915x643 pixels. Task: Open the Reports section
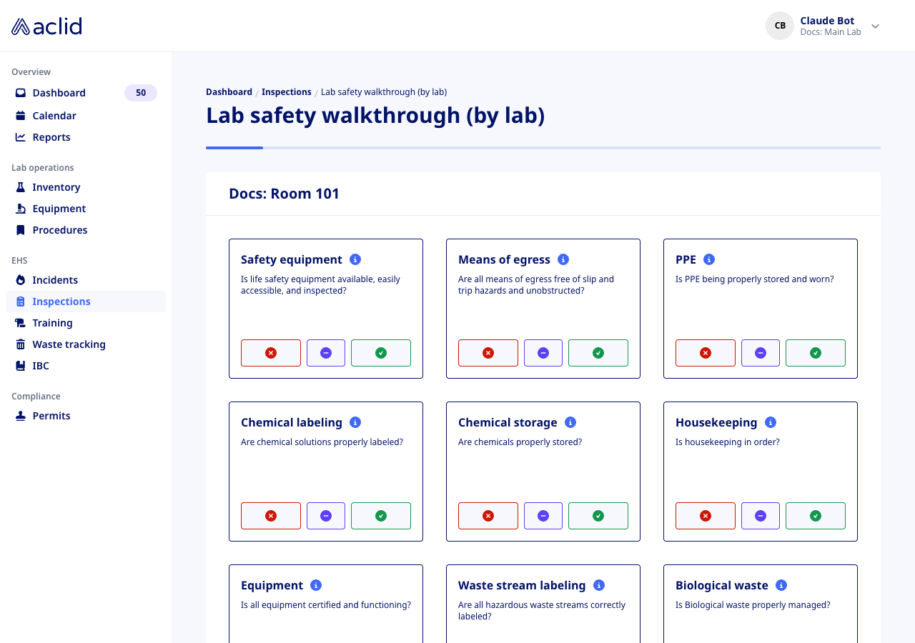click(86, 137)
